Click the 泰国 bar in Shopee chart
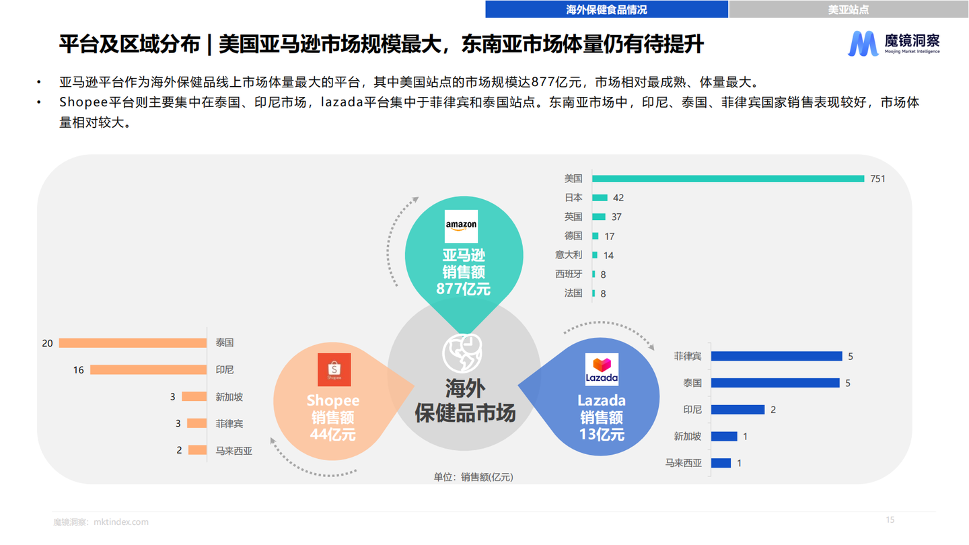Screen dimensions: 969x545 (133, 343)
